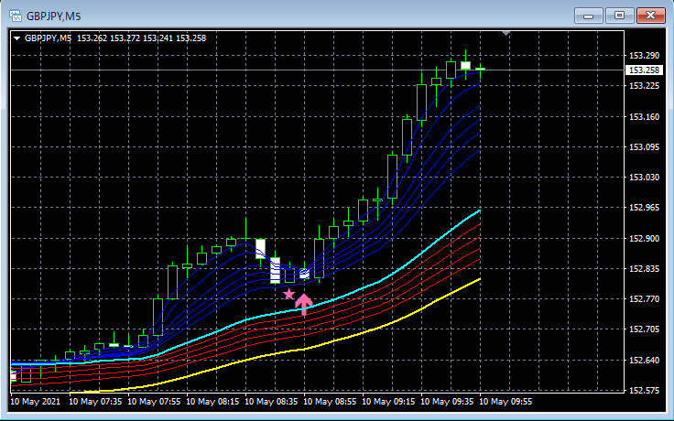Maximize the GBPJPY,M5 chart window
This screenshot has width=674, height=421.
(x=619, y=16)
